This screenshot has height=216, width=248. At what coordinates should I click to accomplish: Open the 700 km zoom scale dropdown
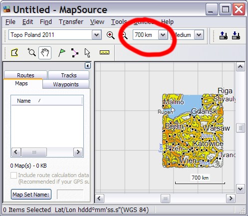tap(163, 35)
